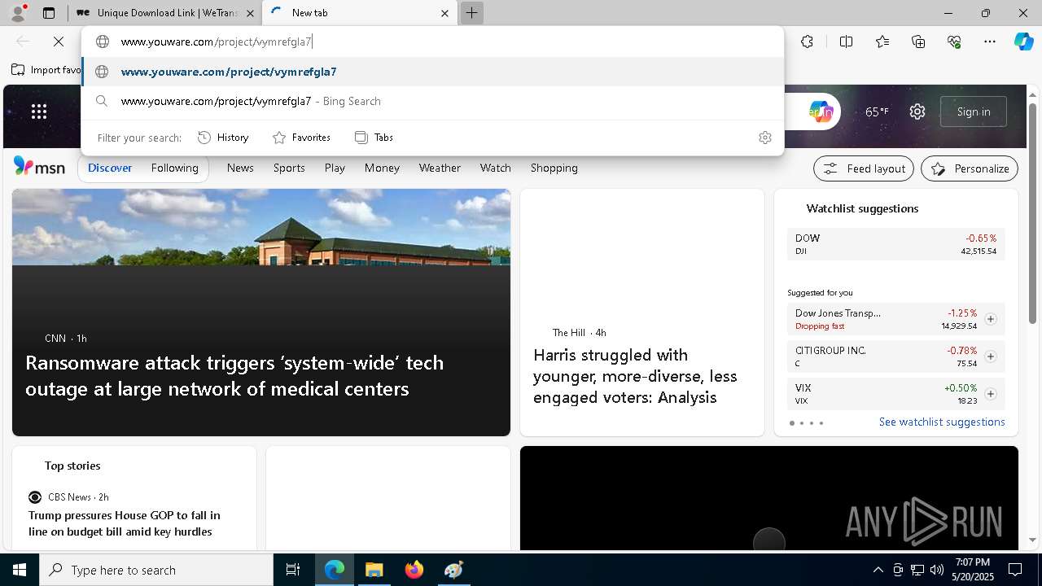
Task: Open File Explorer from taskbar
Action: [x=374, y=570]
